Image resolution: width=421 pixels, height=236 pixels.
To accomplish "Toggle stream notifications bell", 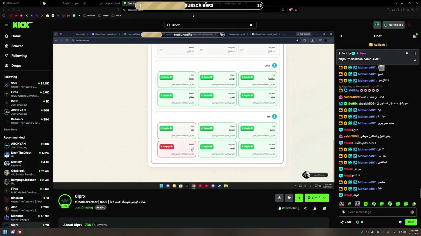I will [279, 198].
